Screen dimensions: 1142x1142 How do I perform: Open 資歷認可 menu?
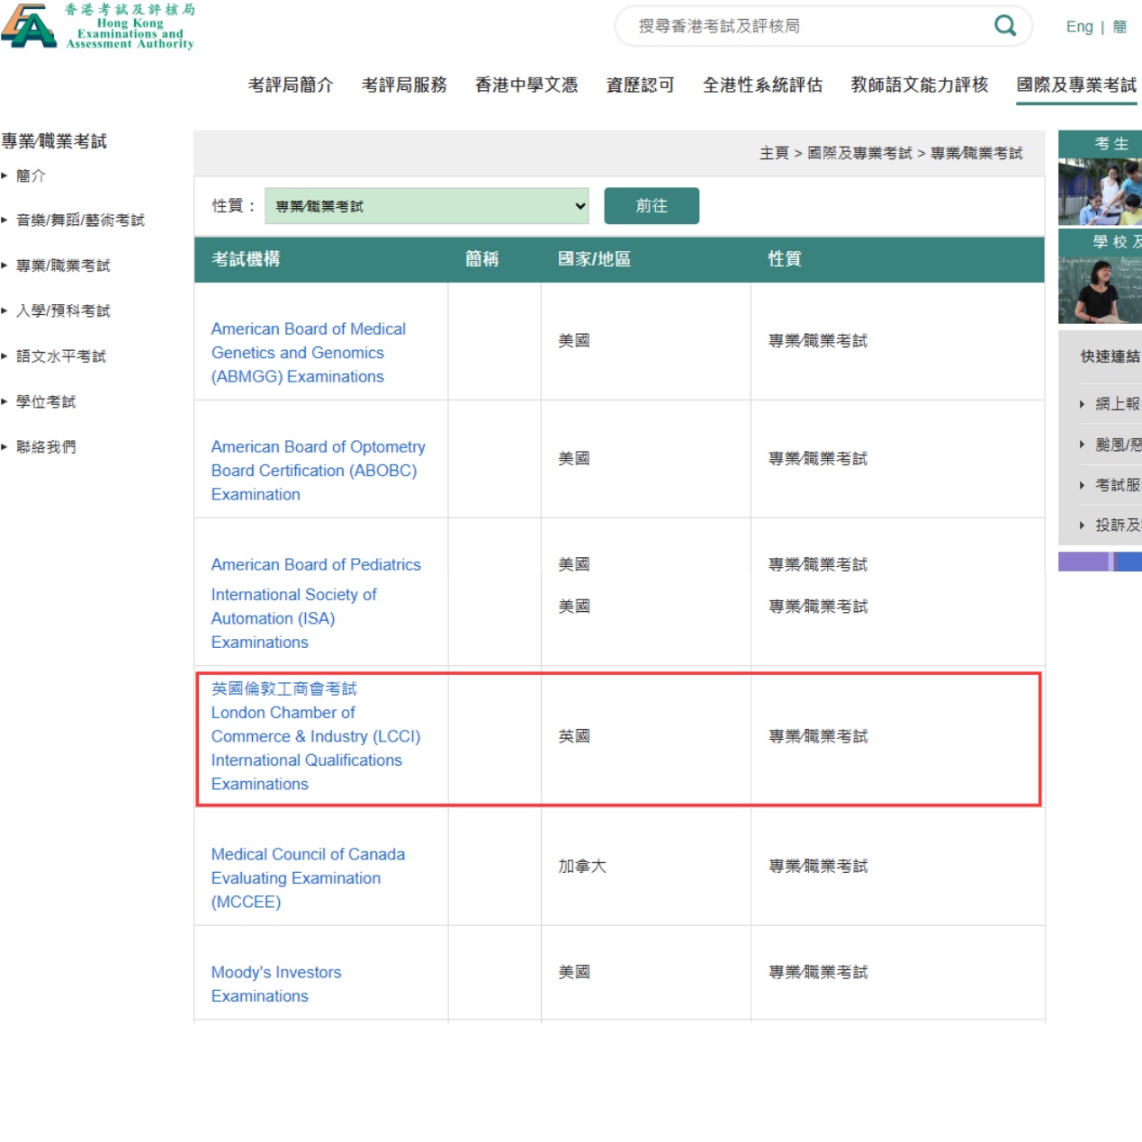pyautogui.click(x=640, y=85)
